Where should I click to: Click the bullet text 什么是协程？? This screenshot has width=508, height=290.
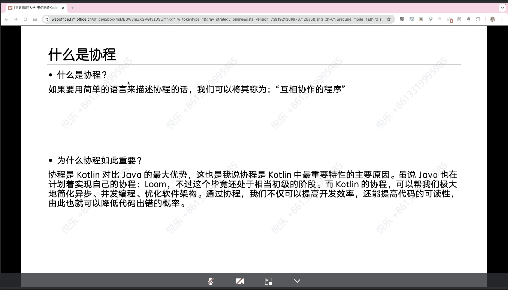(x=82, y=75)
